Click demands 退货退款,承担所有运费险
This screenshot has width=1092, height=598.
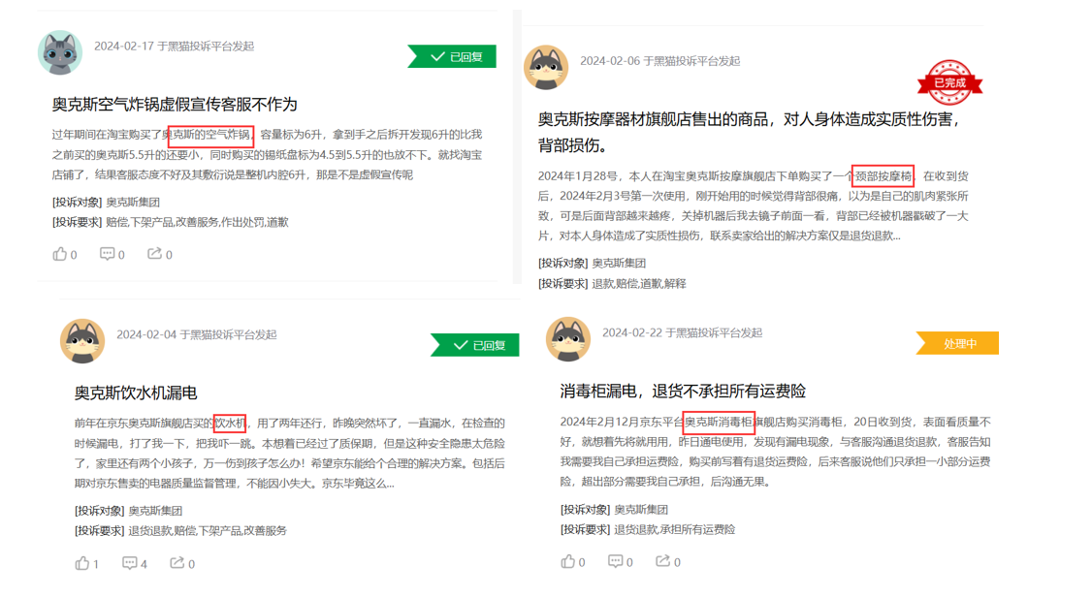pyautogui.click(x=675, y=529)
